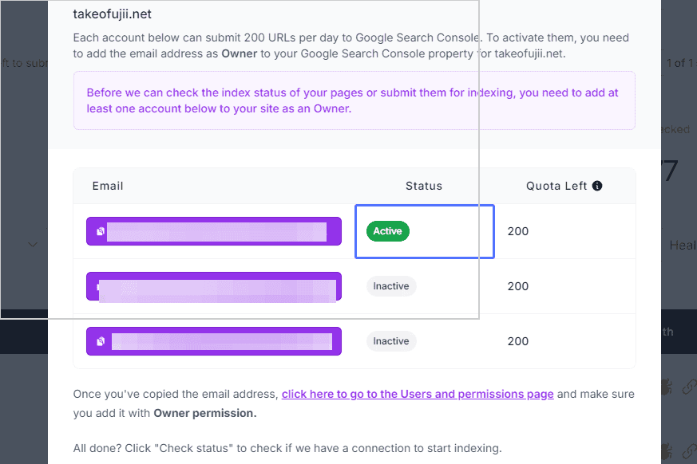Click the 200 quota value in Active row
This screenshot has width=697, height=464.
pyautogui.click(x=518, y=231)
